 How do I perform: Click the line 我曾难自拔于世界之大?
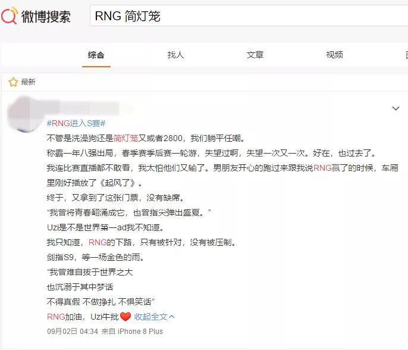[x=90, y=272]
